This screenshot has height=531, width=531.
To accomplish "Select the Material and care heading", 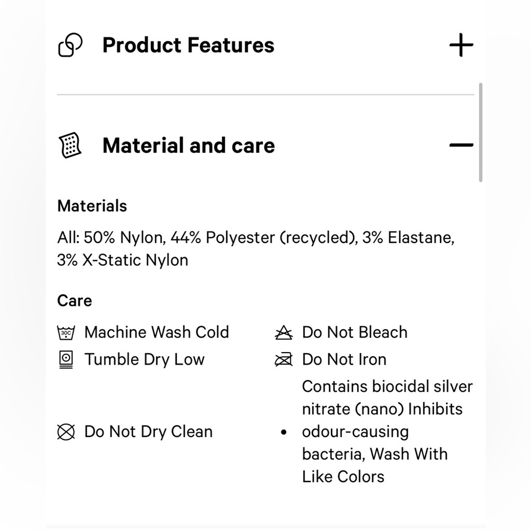I will tap(189, 145).
